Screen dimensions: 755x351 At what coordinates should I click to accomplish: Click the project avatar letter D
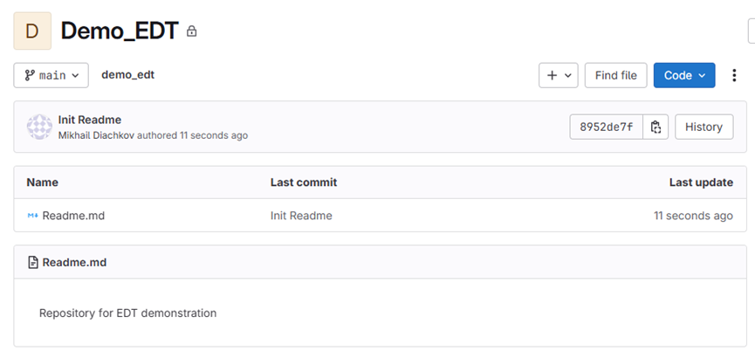32,31
